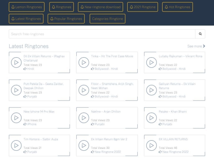Play the Tinka ringtone preview
Viewport: 214px width, 161px height.
tap(83, 63)
